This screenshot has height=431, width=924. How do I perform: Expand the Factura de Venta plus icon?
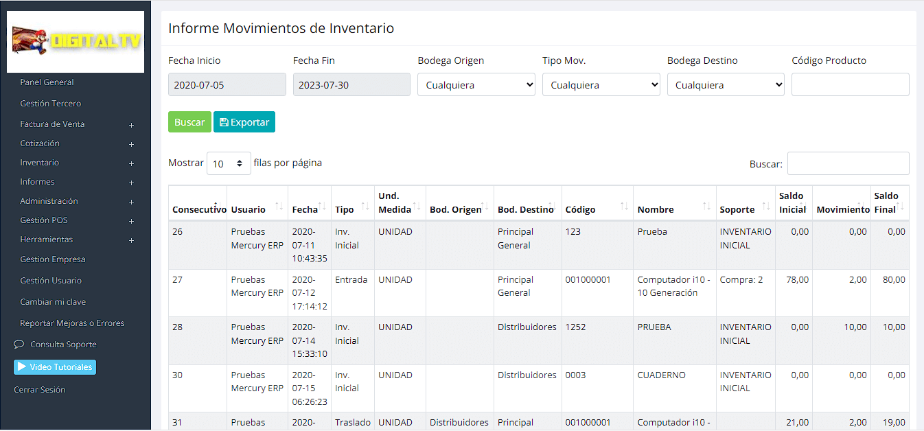pos(131,125)
